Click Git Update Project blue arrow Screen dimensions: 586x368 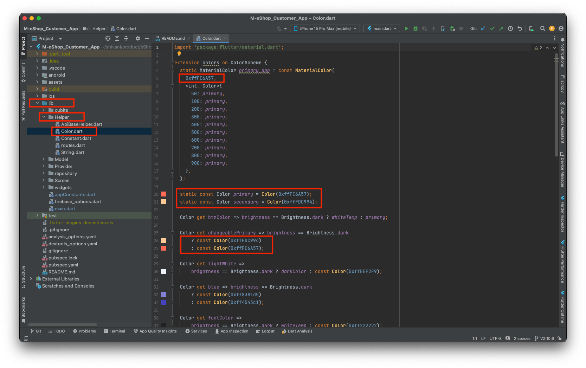coord(483,28)
